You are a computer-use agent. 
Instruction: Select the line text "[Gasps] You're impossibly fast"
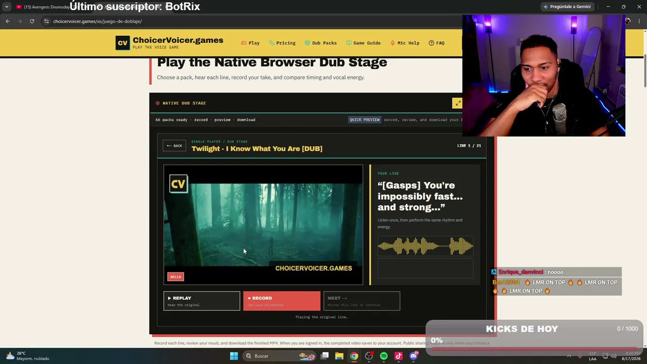point(420,191)
